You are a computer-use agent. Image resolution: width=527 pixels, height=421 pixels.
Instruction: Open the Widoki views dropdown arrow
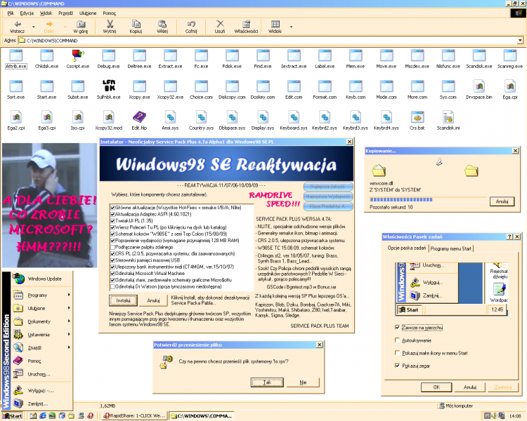(x=291, y=27)
